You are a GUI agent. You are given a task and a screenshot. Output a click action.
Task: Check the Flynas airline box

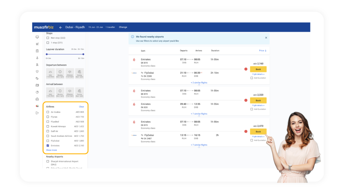click(48, 117)
